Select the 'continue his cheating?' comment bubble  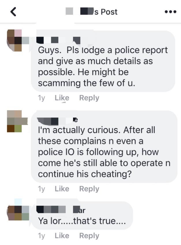[x=104, y=147]
